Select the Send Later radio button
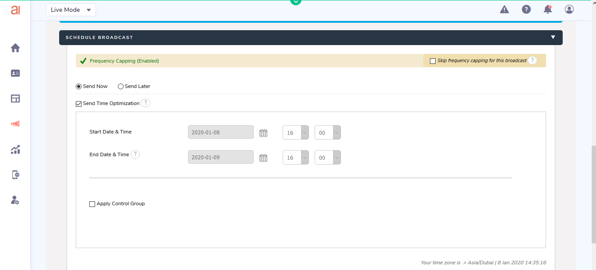 [x=121, y=86]
